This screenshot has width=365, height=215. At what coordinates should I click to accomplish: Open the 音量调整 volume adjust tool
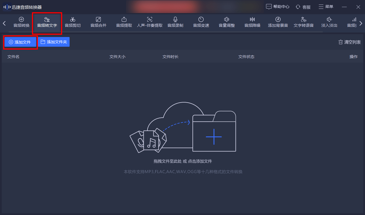[227, 22]
